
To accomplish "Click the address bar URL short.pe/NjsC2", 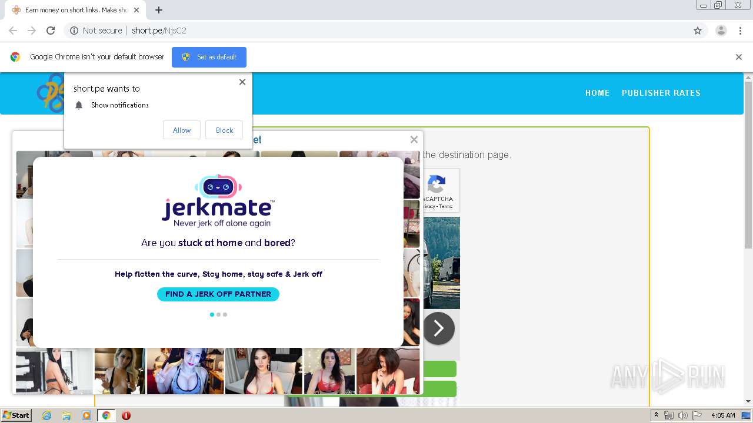I will click(159, 31).
